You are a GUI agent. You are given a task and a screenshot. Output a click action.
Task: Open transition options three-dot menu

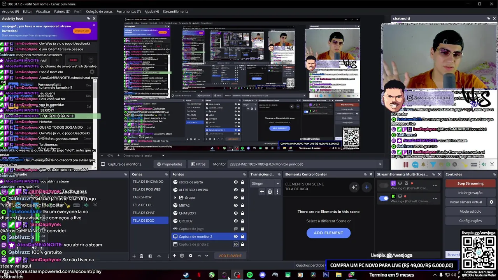point(277,191)
